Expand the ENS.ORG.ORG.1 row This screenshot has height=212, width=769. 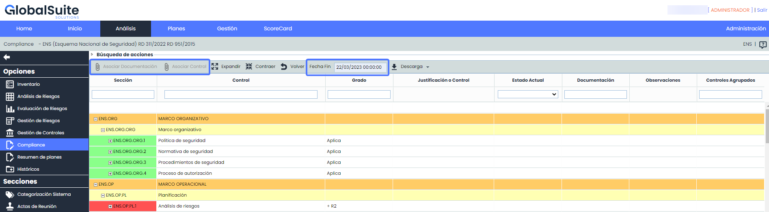point(110,141)
